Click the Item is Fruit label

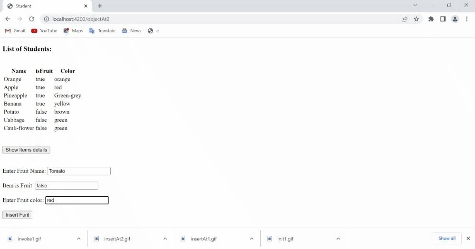click(x=18, y=186)
